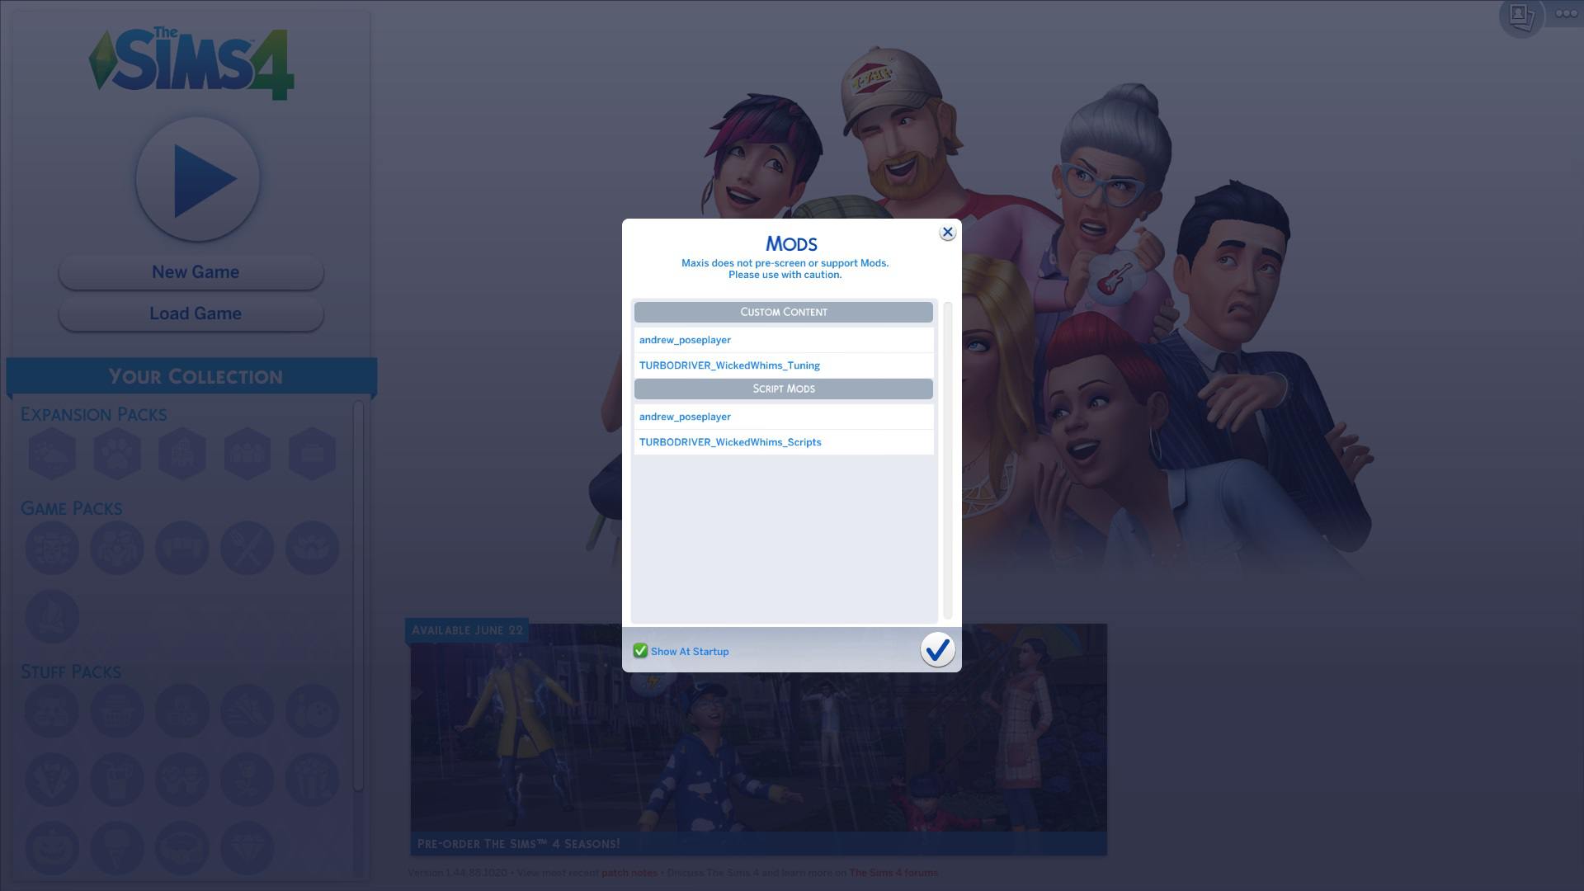Click the second game pack icon

(117, 548)
